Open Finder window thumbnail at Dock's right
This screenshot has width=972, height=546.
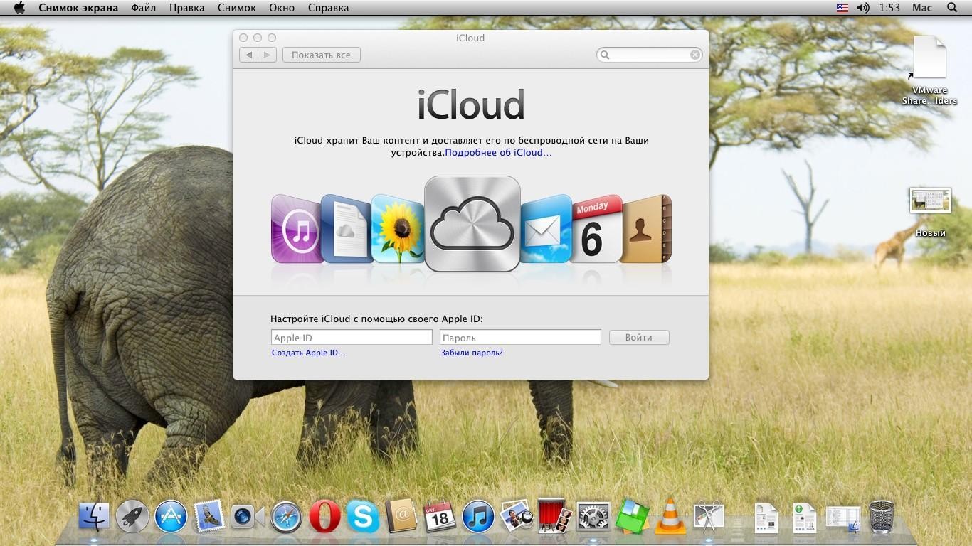843,518
